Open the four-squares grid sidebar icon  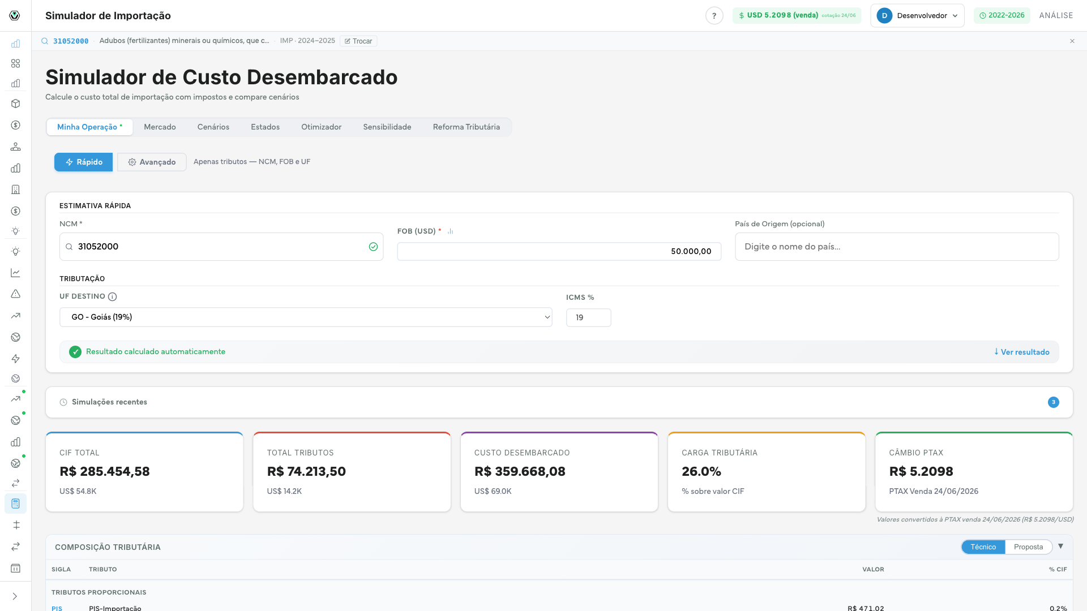point(15,63)
